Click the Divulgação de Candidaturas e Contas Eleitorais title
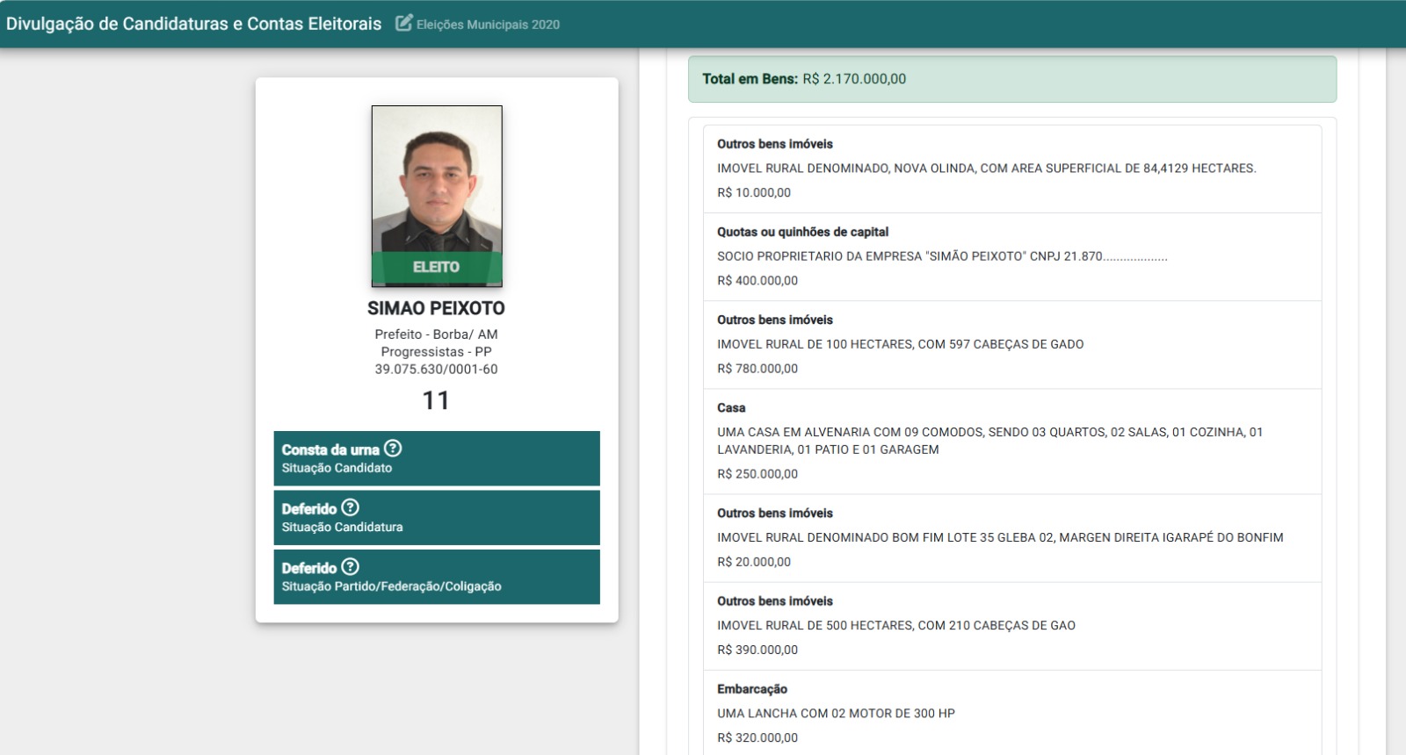Screen dimensions: 1406x755 [x=193, y=24]
